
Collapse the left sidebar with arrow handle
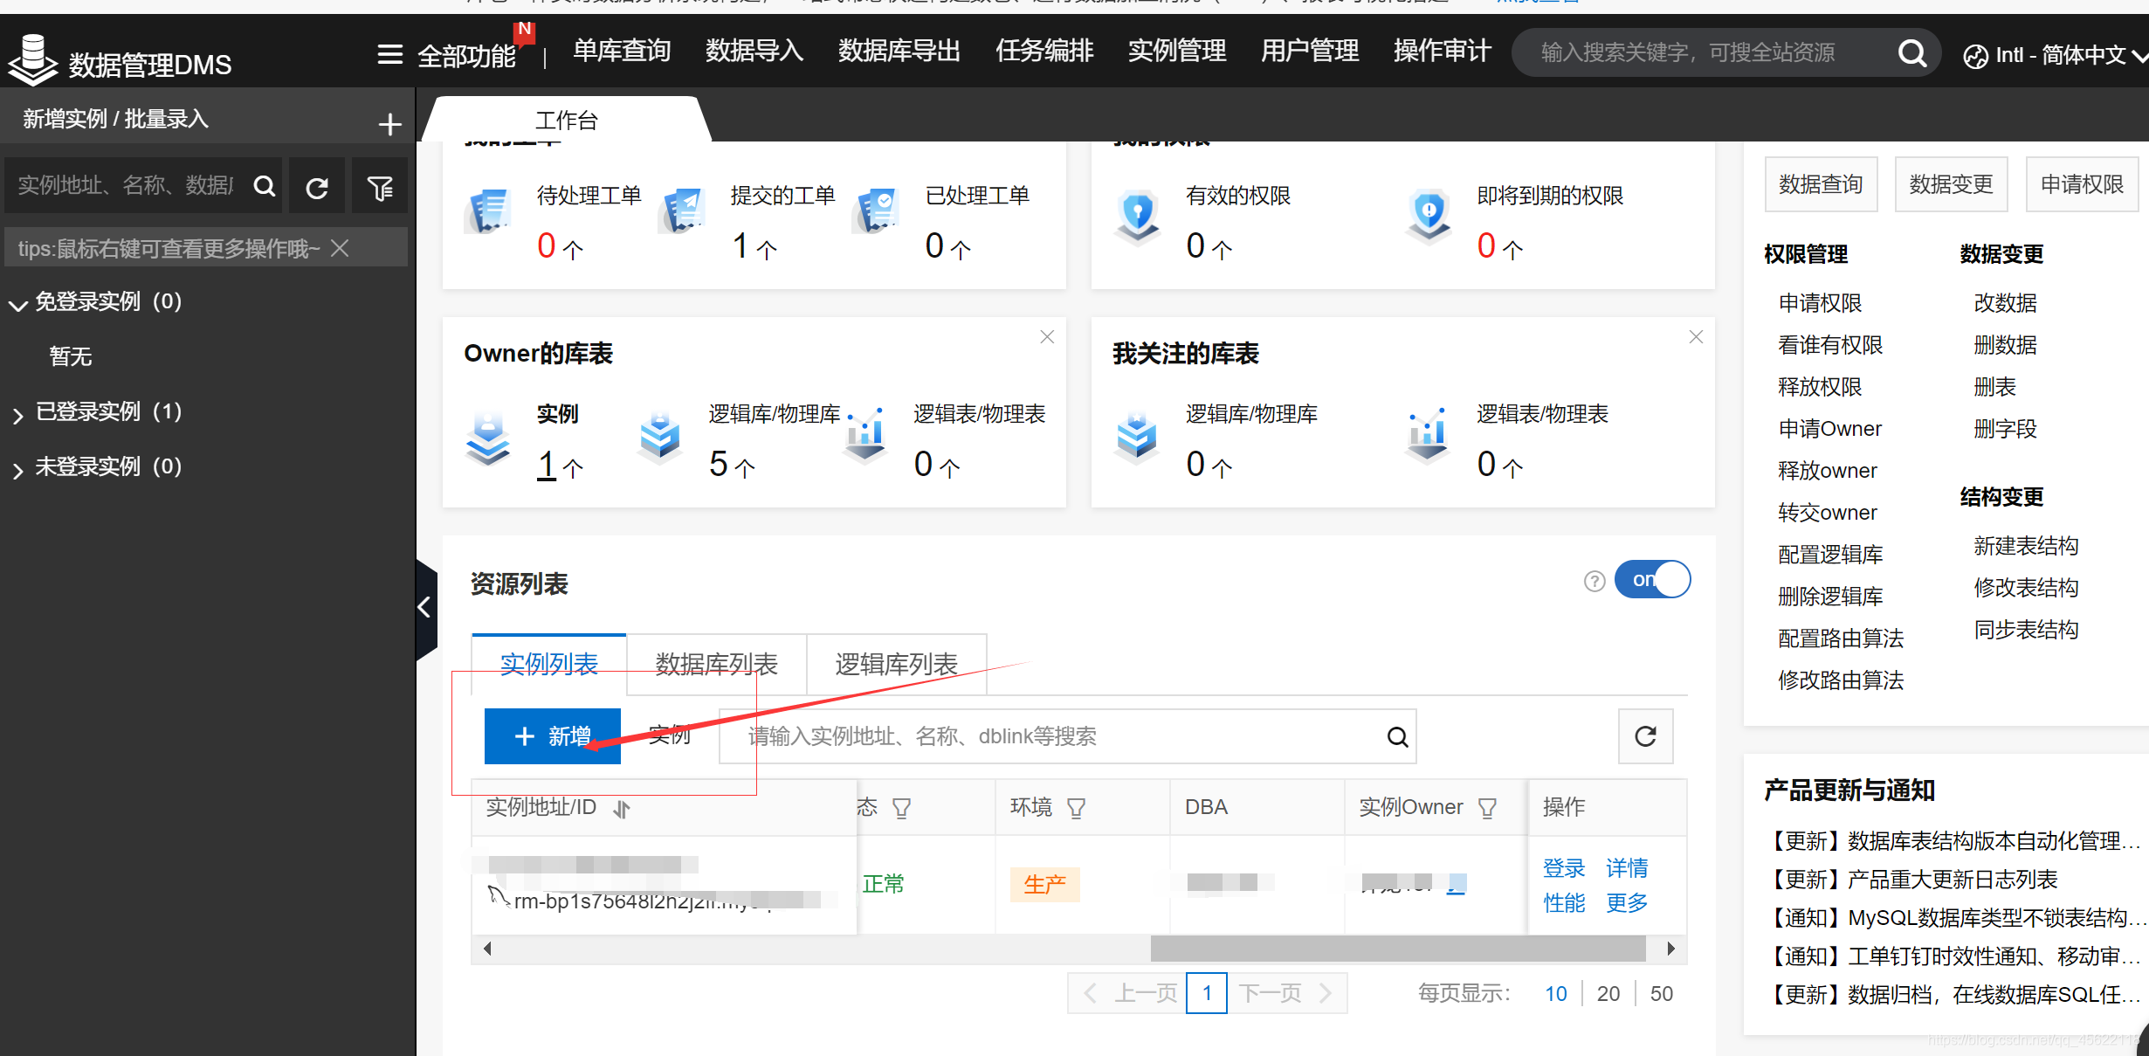(x=425, y=607)
